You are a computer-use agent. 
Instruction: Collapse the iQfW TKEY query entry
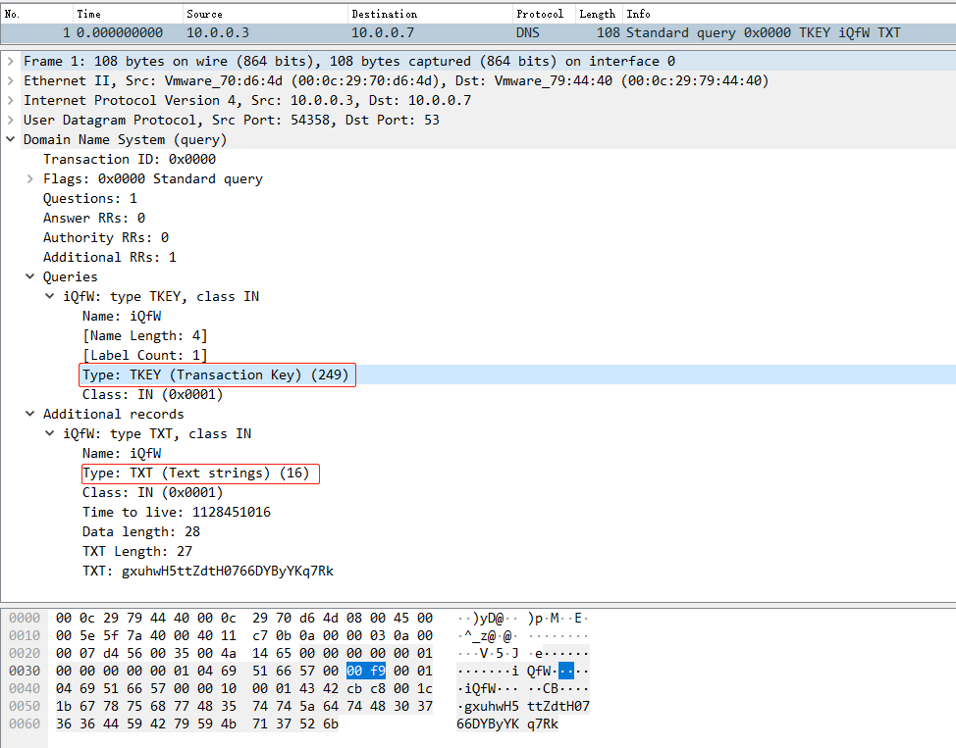(49, 296)
